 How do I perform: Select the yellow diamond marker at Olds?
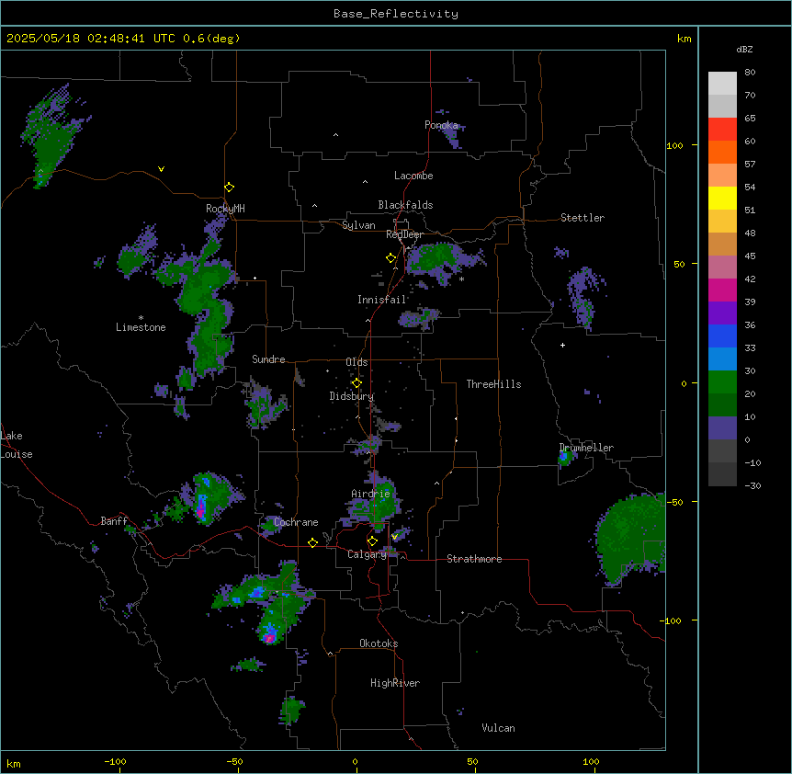click(x=356, y=383)
